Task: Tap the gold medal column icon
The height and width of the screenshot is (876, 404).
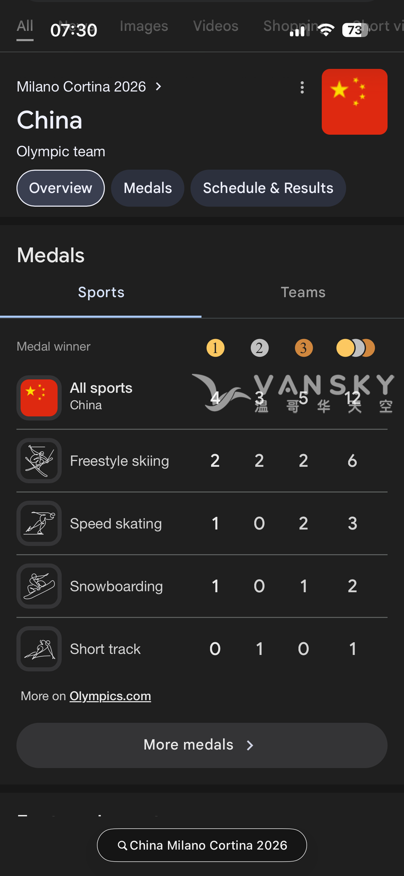Action: (x=215, y=348)
